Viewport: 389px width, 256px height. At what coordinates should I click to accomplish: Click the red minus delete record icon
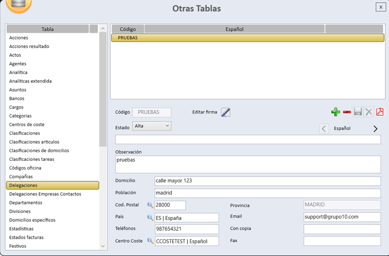(x=347, y=112)
